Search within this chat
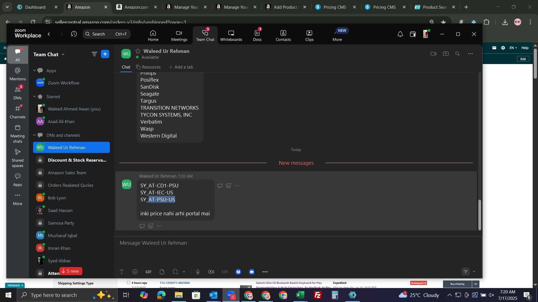 (x=458, y=54)
